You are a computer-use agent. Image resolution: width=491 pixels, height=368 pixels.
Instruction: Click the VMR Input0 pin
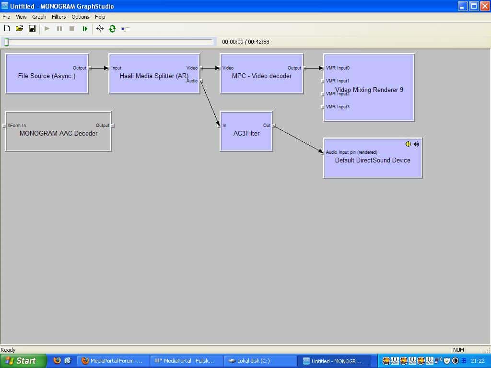(x=322, y=68)
